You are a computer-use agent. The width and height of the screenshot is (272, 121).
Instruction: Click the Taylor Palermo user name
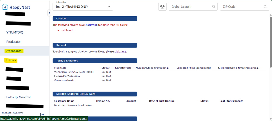pyautogui.click(x=12, y=113)
